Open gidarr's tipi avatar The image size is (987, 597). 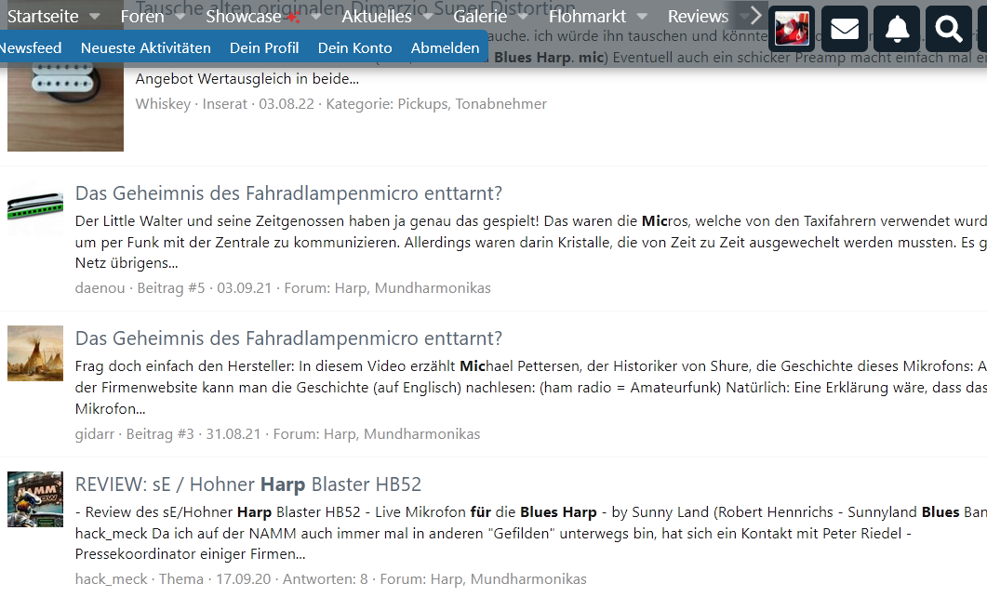[35, 353]
